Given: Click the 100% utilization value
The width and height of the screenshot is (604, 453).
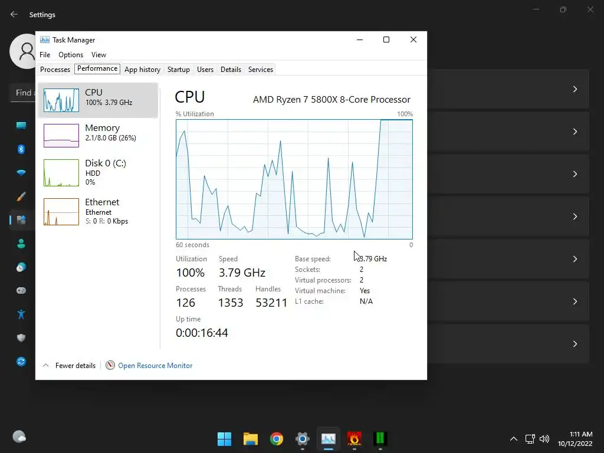Looking at the screenshot, I should [x=191, y=273].
